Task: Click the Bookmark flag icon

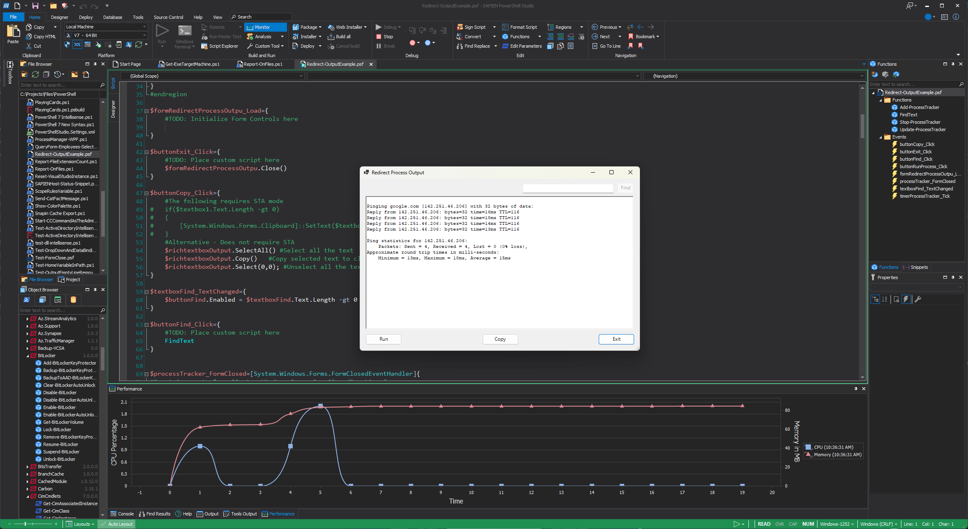Action: (x=630, y=37)
